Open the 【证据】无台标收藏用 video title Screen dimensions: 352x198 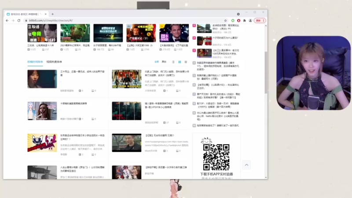pos(160,136)
